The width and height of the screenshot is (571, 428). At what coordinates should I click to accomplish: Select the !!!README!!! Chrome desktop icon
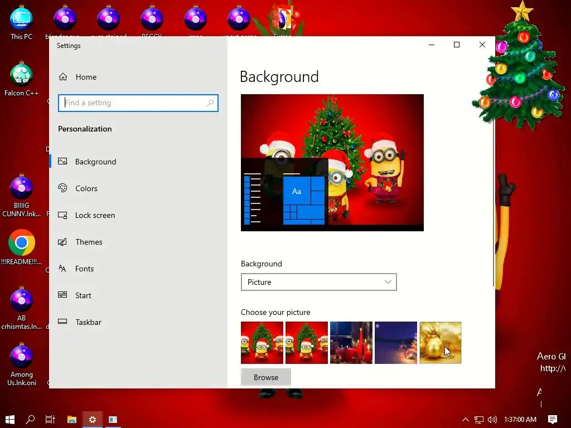tap(22, 247)
